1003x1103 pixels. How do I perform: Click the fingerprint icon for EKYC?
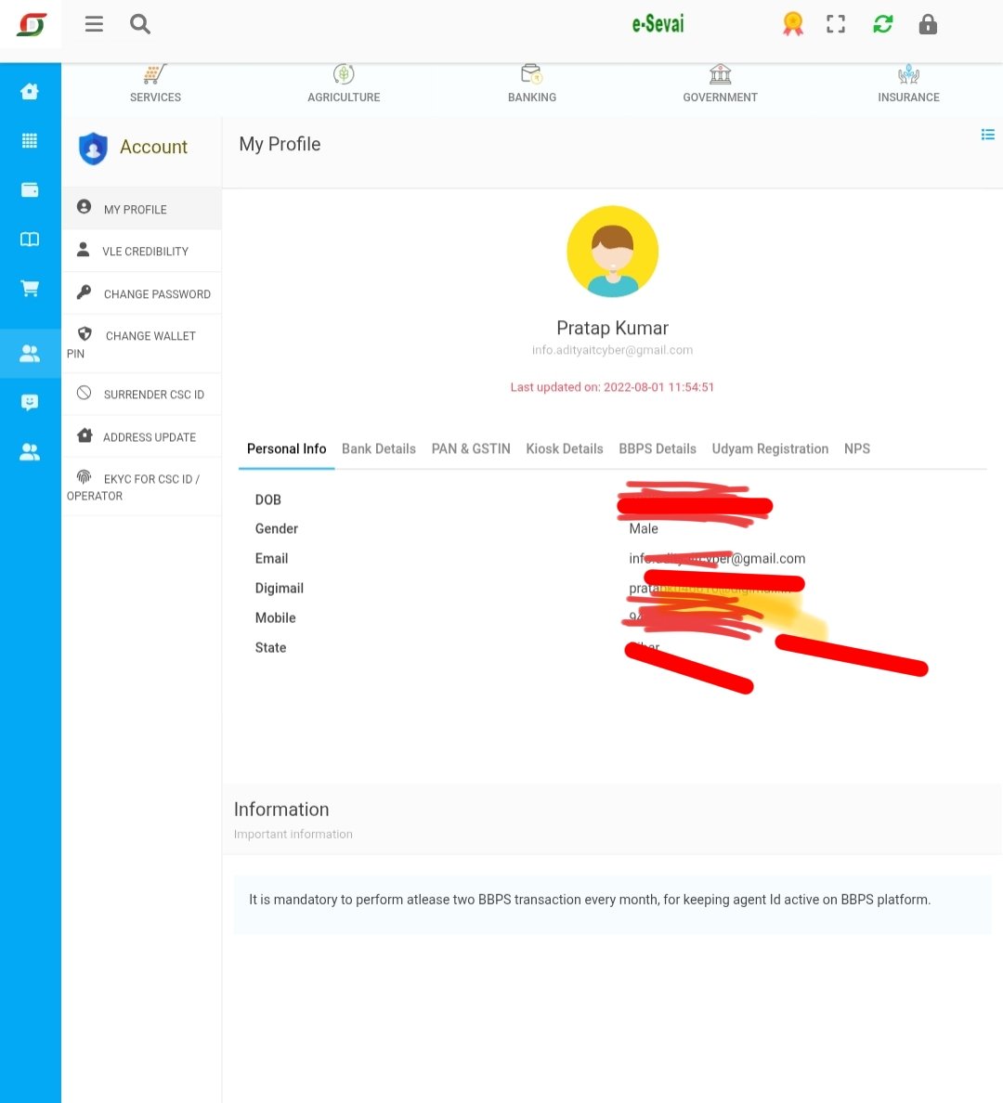point(84,477)
